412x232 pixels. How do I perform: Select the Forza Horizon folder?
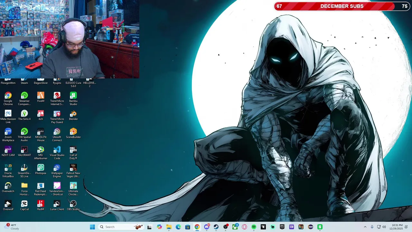(x=24, y=189)
